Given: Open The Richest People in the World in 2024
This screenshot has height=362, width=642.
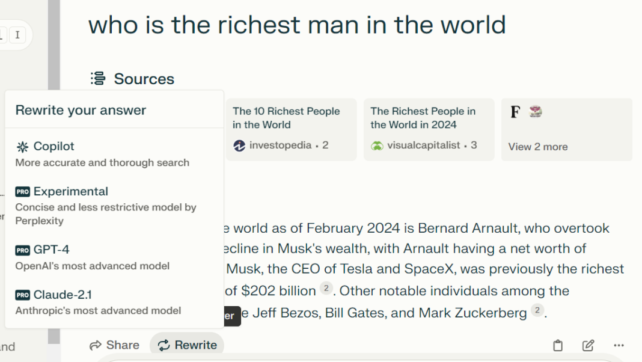Looking at the screenshot, I should tap(429, 129).
